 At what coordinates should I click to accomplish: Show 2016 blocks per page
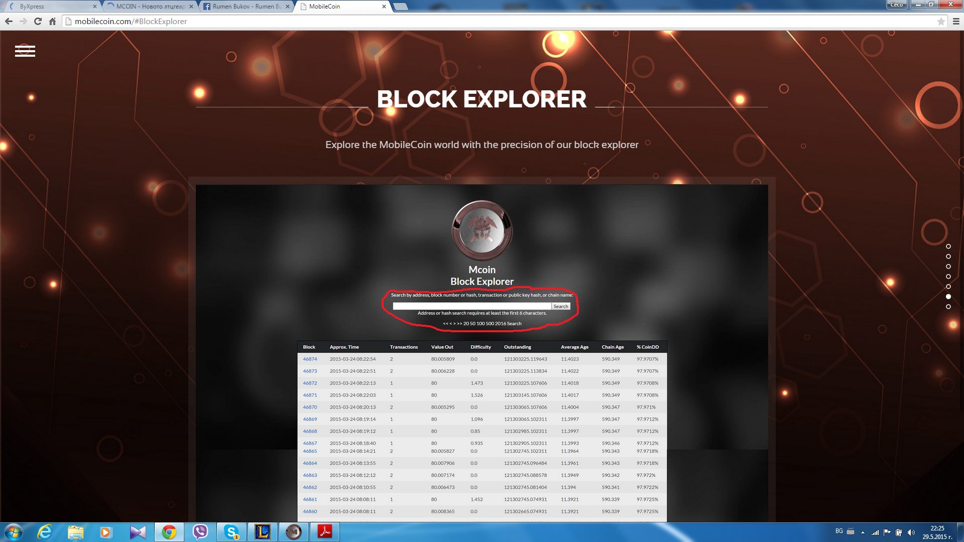click(501, 324)
